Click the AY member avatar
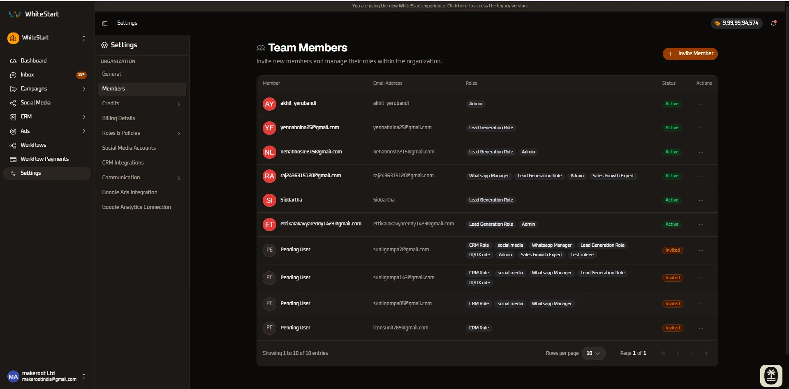This screenshot has width=789, height=389. (x=269, y=104)
